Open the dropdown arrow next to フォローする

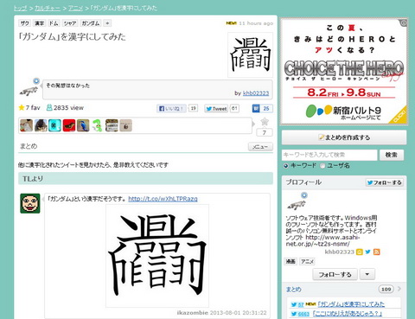(x=367, y=274)
